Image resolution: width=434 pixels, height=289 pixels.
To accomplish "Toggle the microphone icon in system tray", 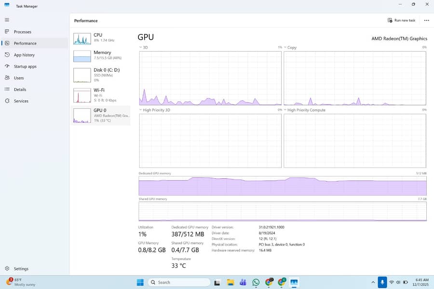I will [382, 282].
